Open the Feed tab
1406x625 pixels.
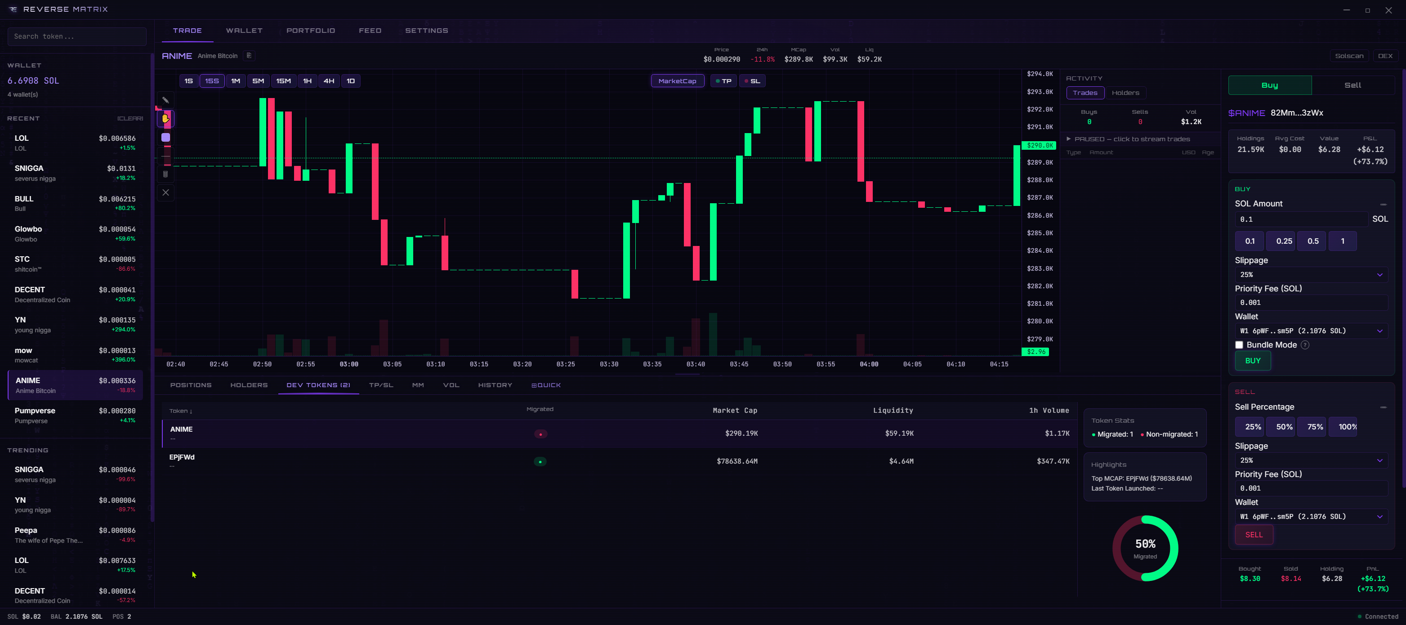(370, 31)
